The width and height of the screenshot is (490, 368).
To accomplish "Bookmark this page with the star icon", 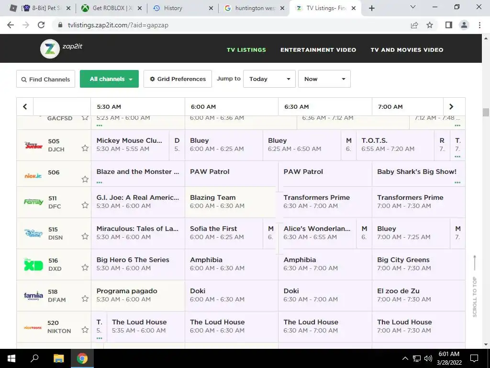I will pyautogui.click(x=430, y=25).
